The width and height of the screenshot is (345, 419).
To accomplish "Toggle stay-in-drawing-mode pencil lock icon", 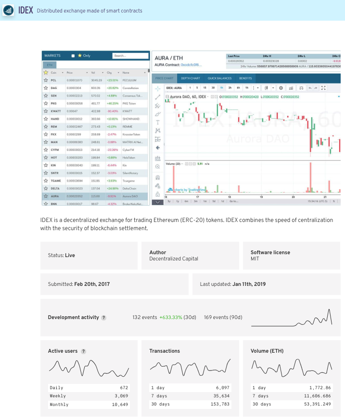I will [158, 186].
